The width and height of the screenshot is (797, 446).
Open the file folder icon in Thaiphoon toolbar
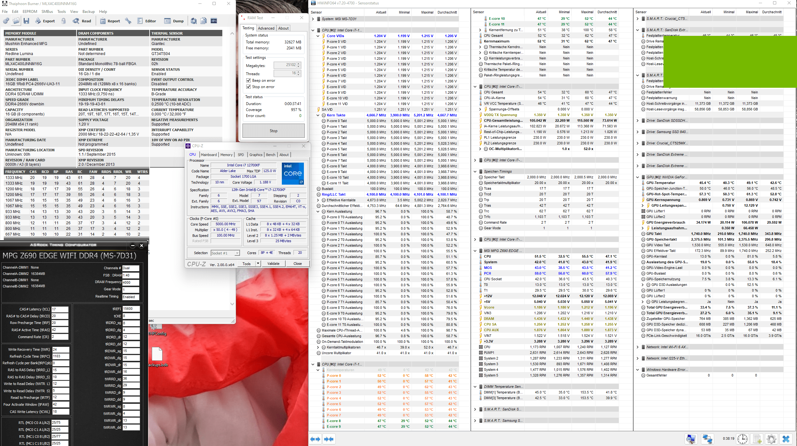tap(16, 21)
